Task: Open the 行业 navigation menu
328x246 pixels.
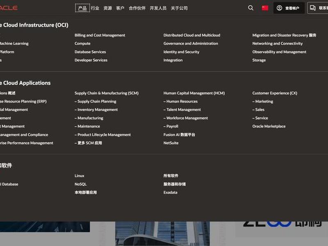Action: pyautogui.click(x=95, y=8)
